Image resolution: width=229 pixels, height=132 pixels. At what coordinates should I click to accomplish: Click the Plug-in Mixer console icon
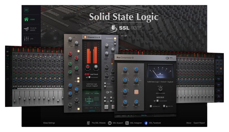coord(26,29)
